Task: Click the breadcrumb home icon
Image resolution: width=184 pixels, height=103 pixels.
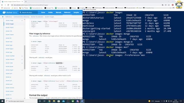Action: click(x=3, y=17)
